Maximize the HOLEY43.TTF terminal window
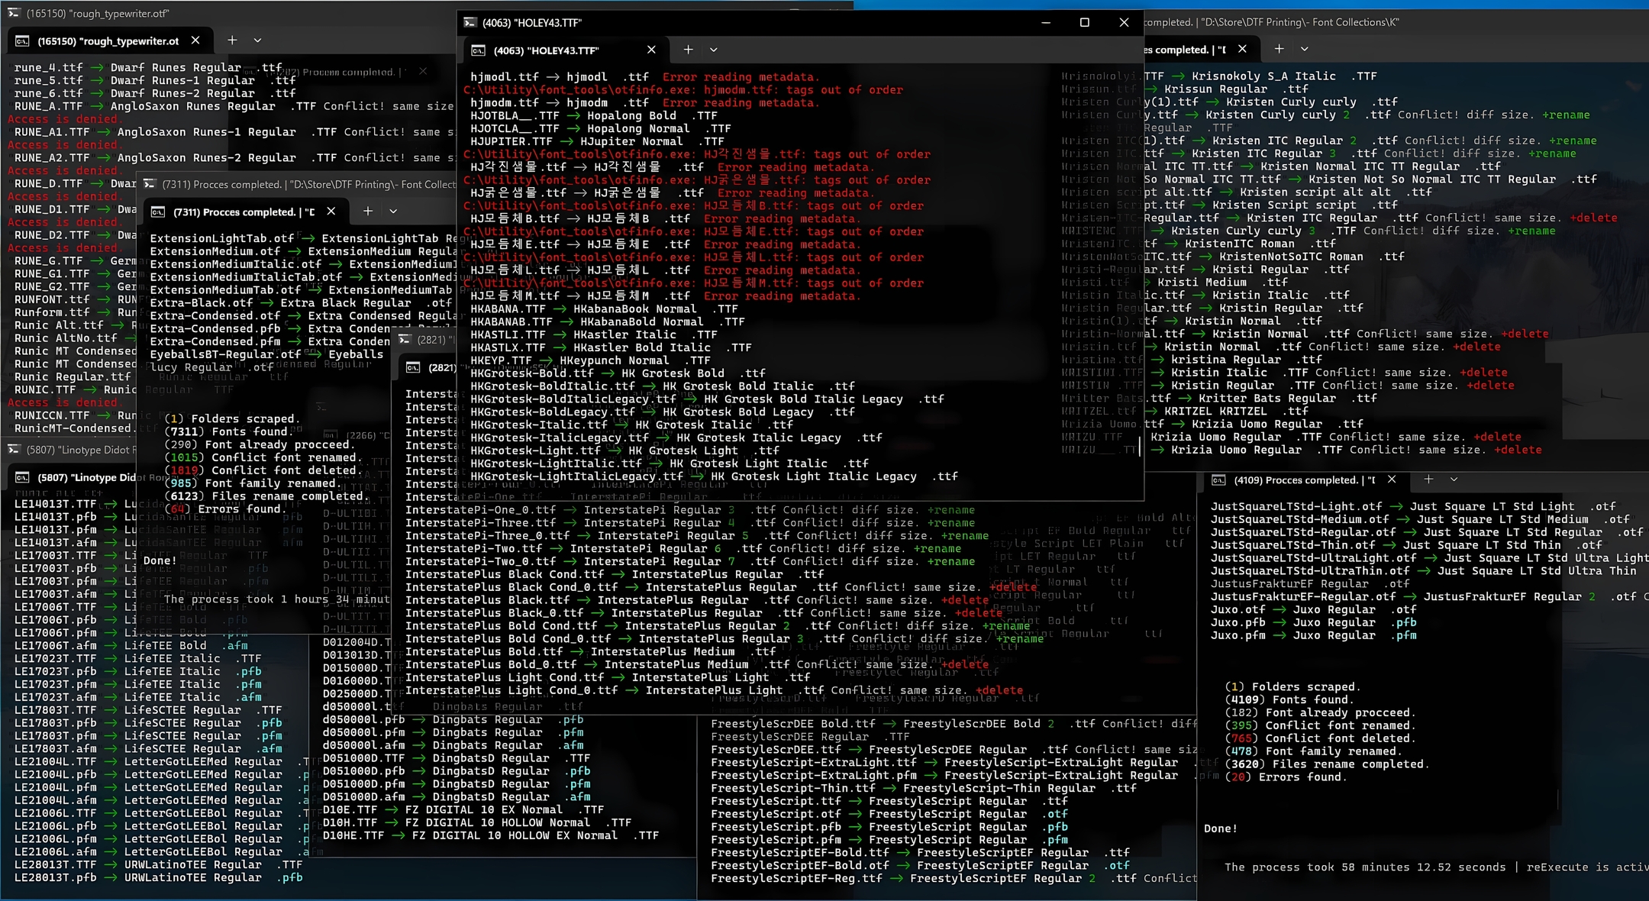Screen dimensions: 1649x901 1084,23
